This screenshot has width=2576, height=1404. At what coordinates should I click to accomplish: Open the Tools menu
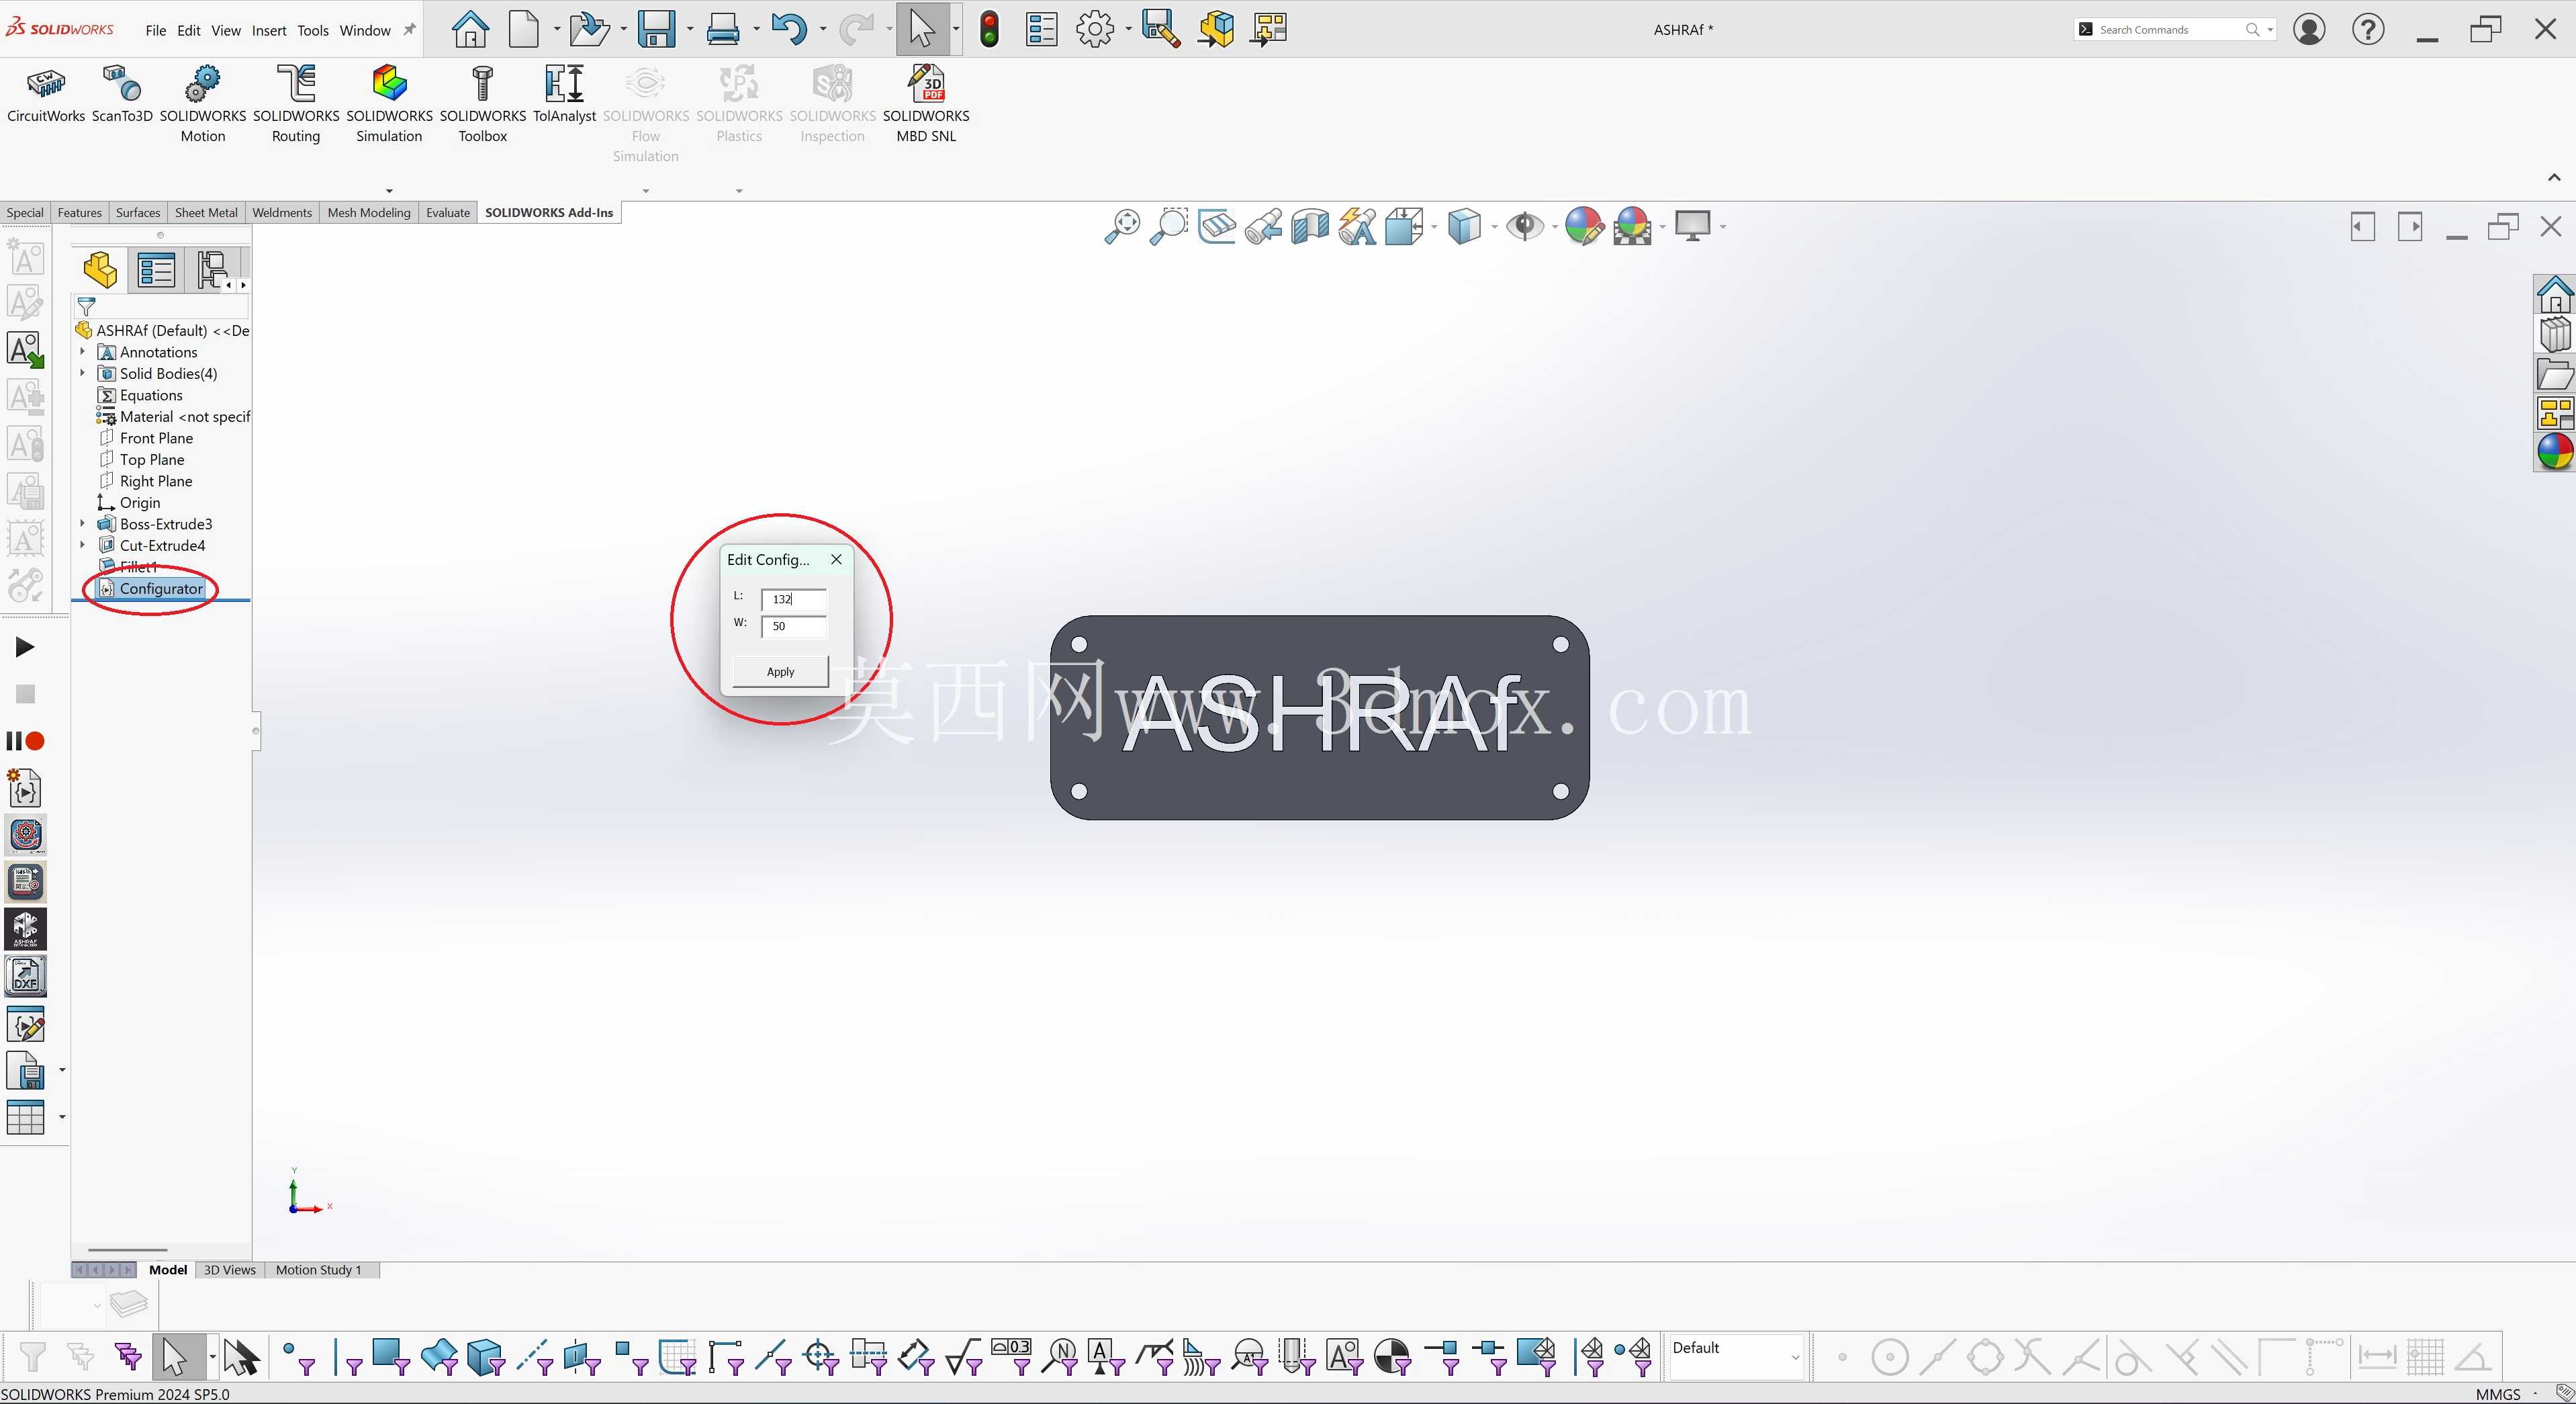coord(313,30)
